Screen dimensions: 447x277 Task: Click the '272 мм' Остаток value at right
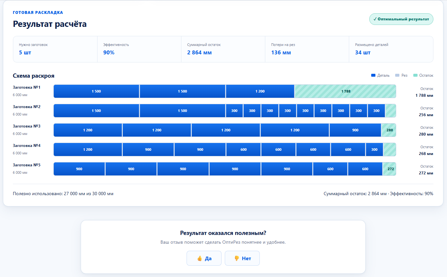tap(426, 173)
